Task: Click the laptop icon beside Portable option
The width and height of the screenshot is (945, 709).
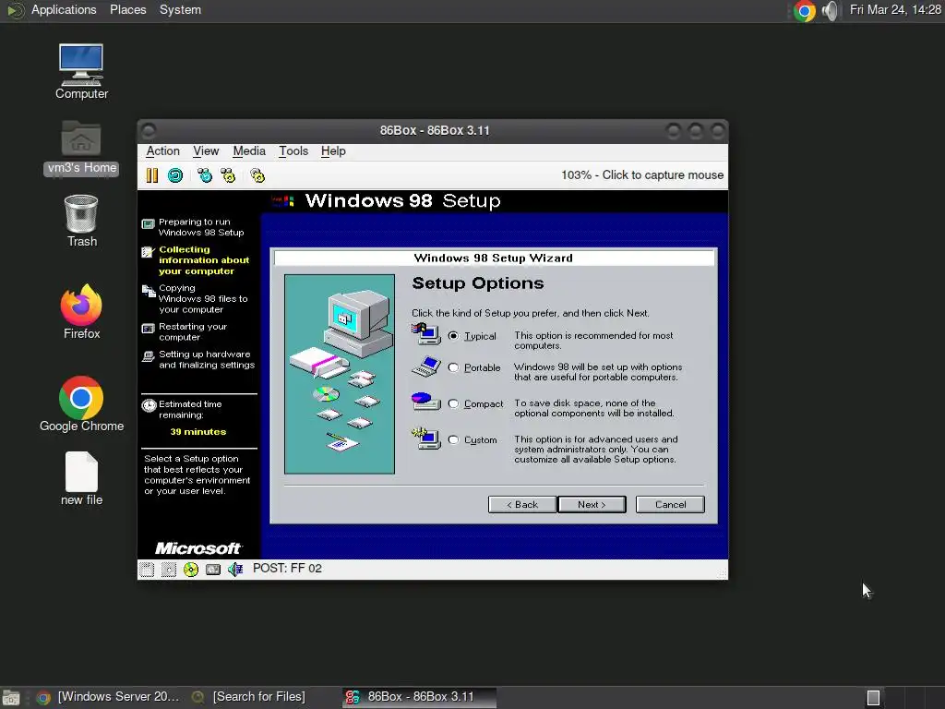Action: (426, 367)
